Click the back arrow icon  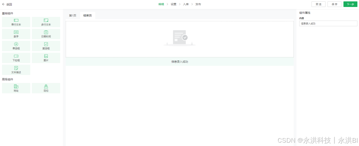click(3, 4)
